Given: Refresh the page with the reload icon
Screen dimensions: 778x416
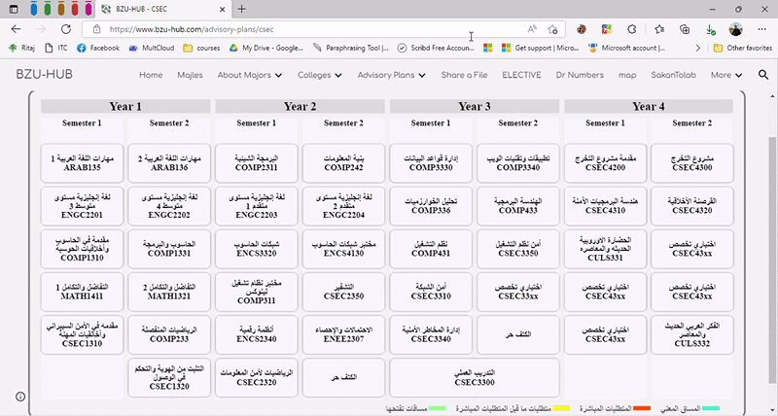Looking at the screenshot, I should tap(66, 29).
